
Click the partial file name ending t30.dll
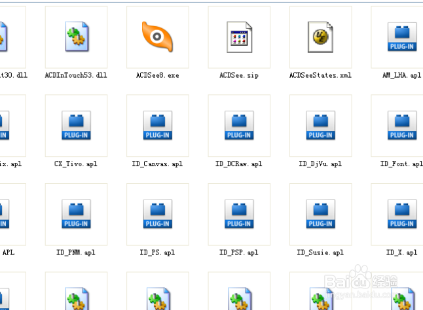click(14, 75)
